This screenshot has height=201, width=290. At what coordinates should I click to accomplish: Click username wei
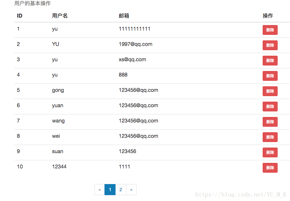pos(56,136)
